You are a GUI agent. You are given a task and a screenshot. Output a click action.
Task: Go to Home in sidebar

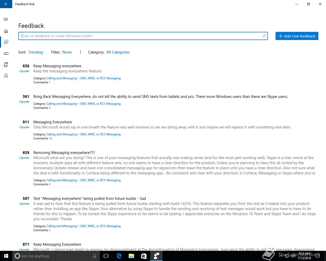[x=6, y=31]
